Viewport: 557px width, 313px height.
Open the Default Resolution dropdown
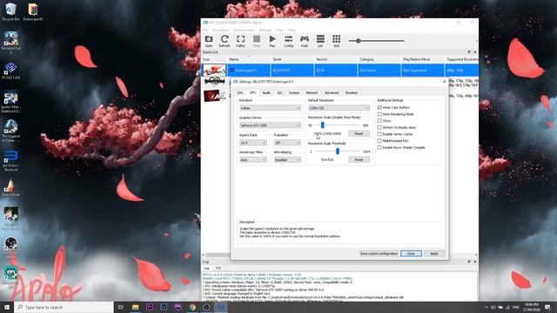(339, 108)
